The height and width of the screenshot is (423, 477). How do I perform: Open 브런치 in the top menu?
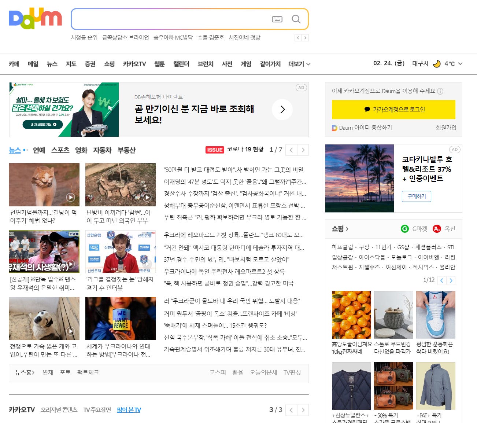(x=206, y=64)
